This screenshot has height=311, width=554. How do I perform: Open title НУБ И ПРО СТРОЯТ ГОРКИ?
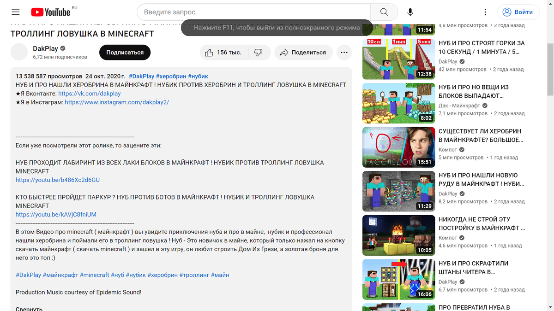click(482, 47)
